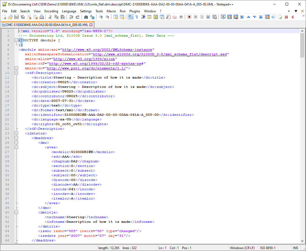
Task: Click the Zoom In magnifier icon
Action: pos(101,17)
